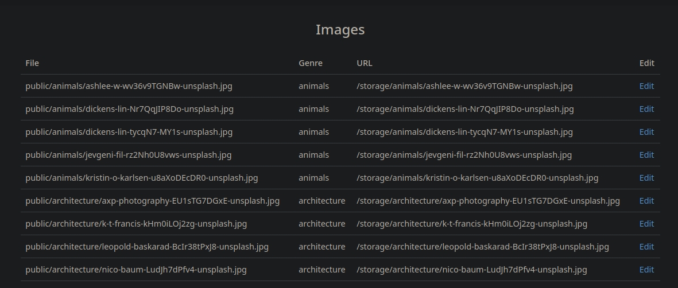Edit the leopold-baskarad architecture image
678x288 pixels.
pos(646,247)
